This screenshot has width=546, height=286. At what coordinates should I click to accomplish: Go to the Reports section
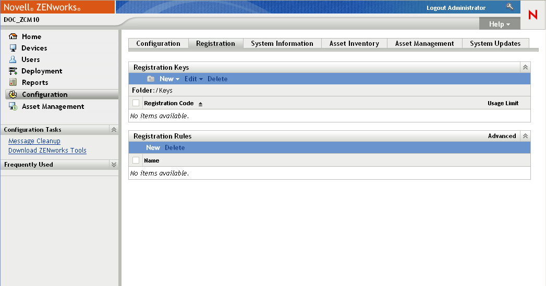click(35, 82)
